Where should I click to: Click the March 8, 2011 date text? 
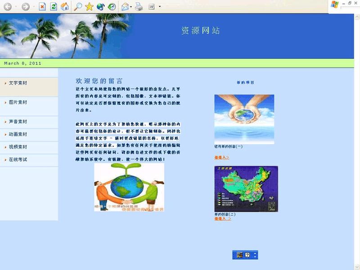[x=22, y=63]
